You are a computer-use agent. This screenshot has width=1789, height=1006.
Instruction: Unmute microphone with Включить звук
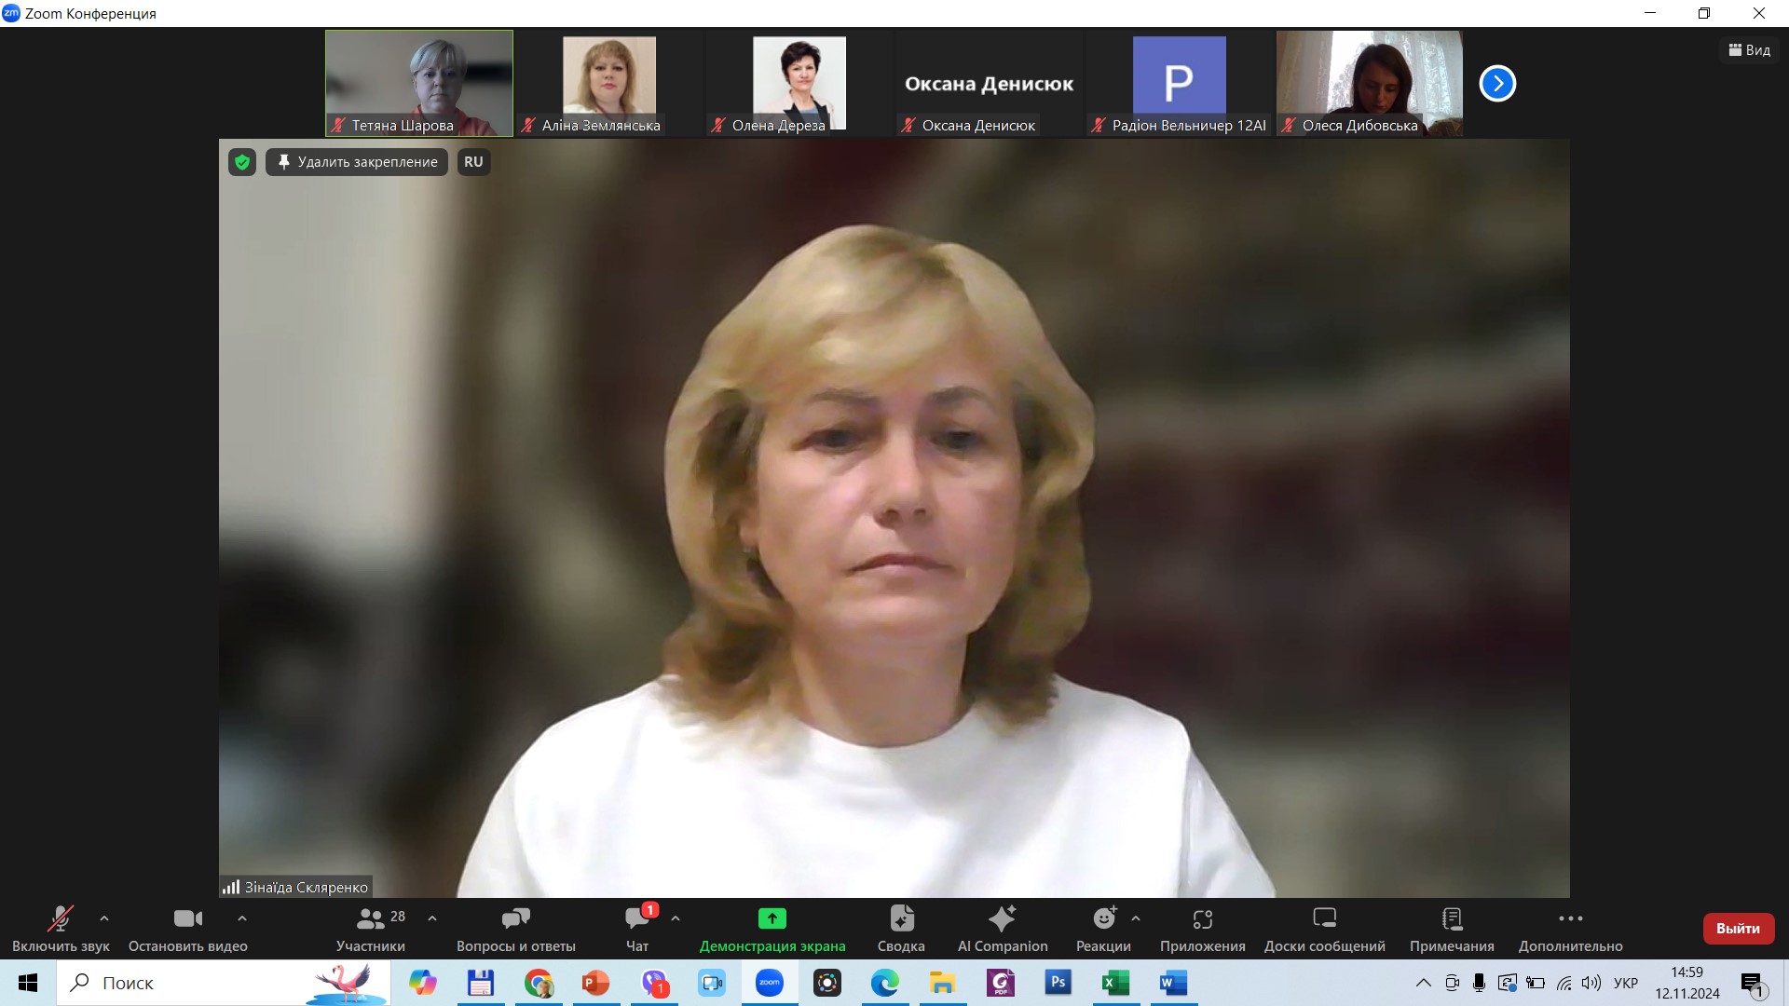[61, 919]
